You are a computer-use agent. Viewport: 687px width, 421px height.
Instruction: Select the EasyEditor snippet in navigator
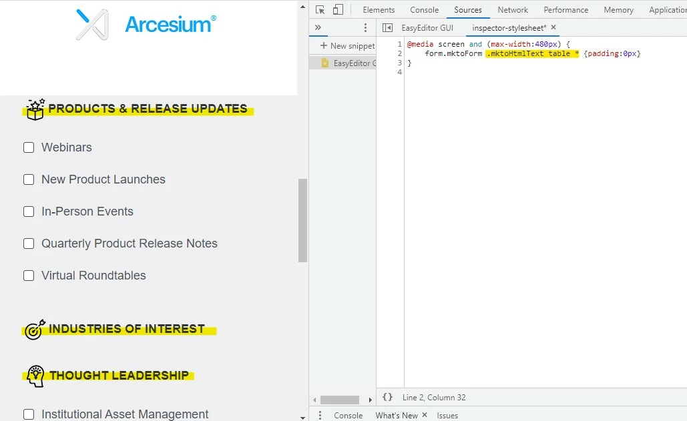[x=342, y=63]
